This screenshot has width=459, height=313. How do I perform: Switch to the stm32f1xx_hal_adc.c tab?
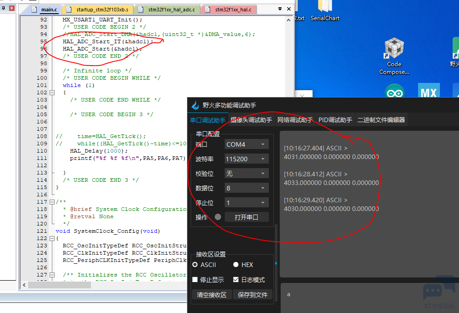168,10
